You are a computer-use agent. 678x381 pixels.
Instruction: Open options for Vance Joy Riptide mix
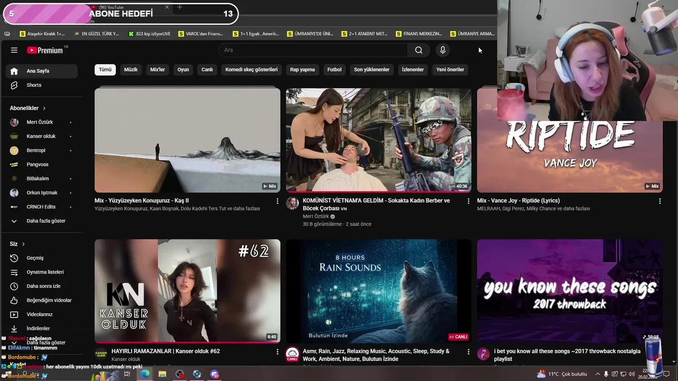pos(659,201)
